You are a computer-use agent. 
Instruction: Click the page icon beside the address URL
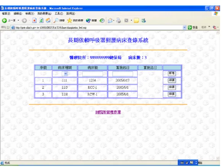tap(13, 28)
